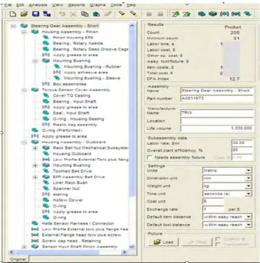The height and width of the screenshot is (263, 260).
Task: Enable the Needs assembly fixture checkbox
Action: coord(150,158)
